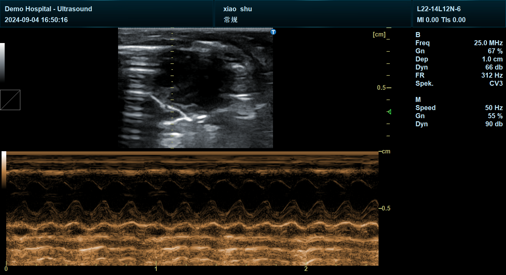This screenshot has width=506, height=275.
Task: Click the diagonal line gray map box
Action: [10, 100]
